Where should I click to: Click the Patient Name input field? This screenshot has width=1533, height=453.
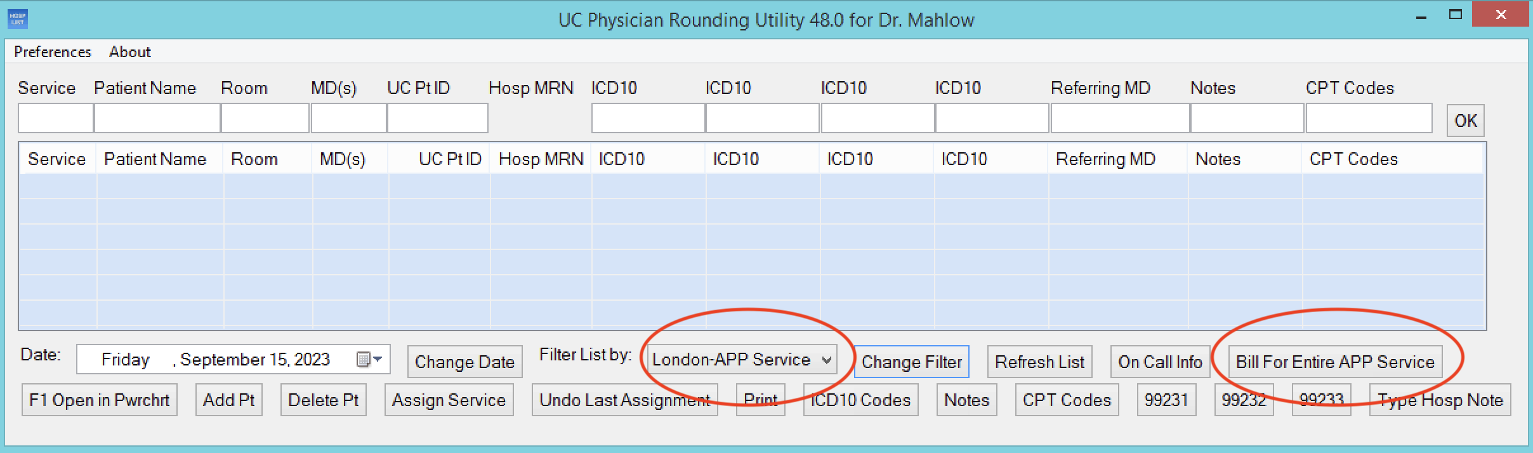pyautogui.click(x=157, y=119)
